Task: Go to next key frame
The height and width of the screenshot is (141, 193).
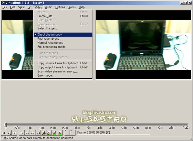Action: point(49,133)
